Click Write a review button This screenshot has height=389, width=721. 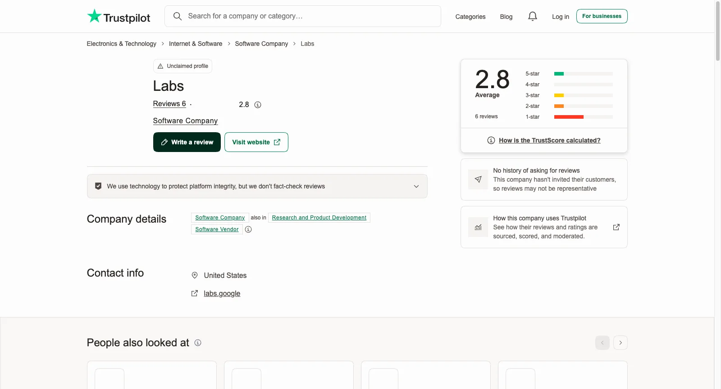click(x=187, y=142)
